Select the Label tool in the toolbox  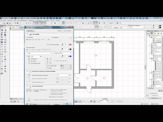click(2, 52)
